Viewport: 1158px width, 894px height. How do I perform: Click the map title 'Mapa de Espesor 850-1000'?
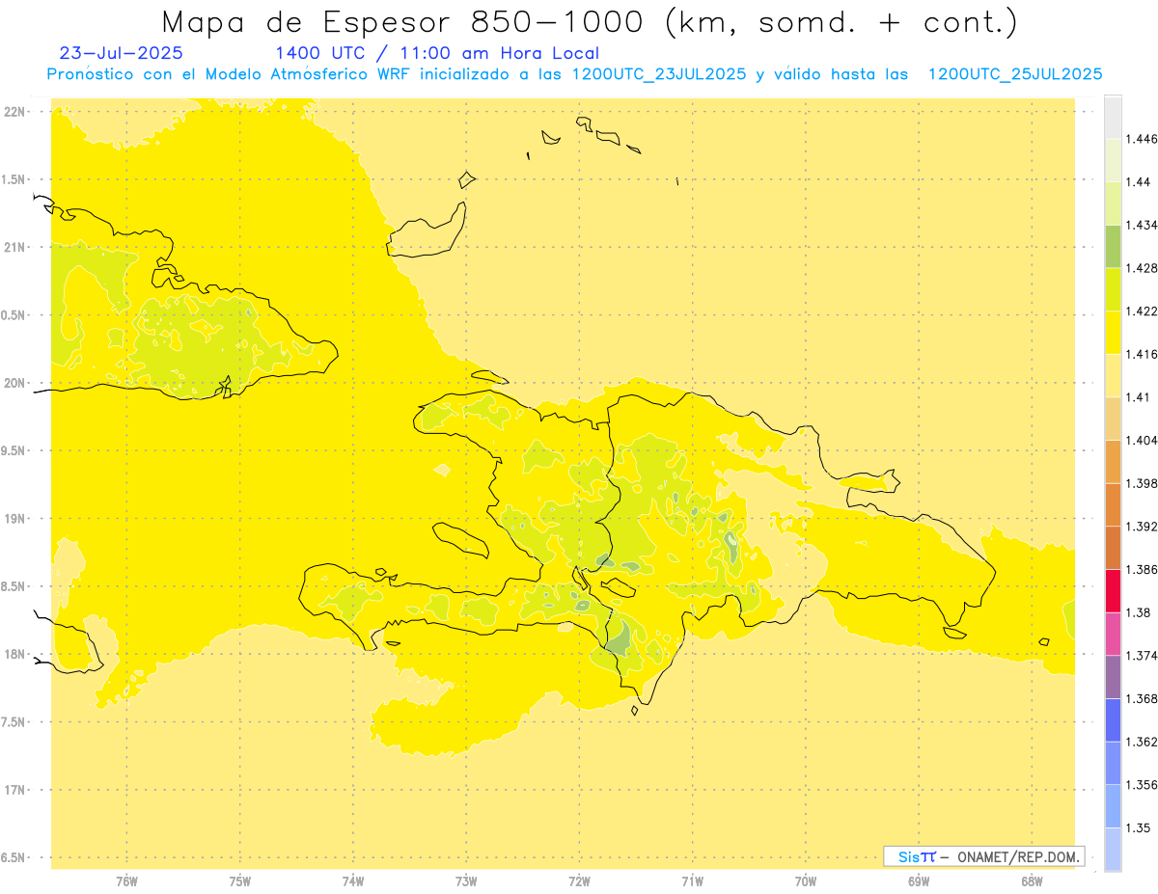(x=406, y=22)
